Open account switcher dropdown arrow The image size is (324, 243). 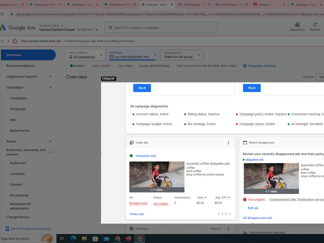(97, 30)
